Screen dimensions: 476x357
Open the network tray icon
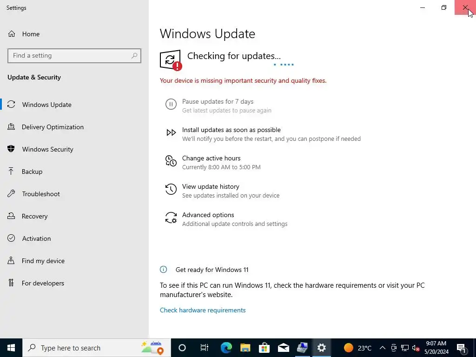[x=405, y=348]
